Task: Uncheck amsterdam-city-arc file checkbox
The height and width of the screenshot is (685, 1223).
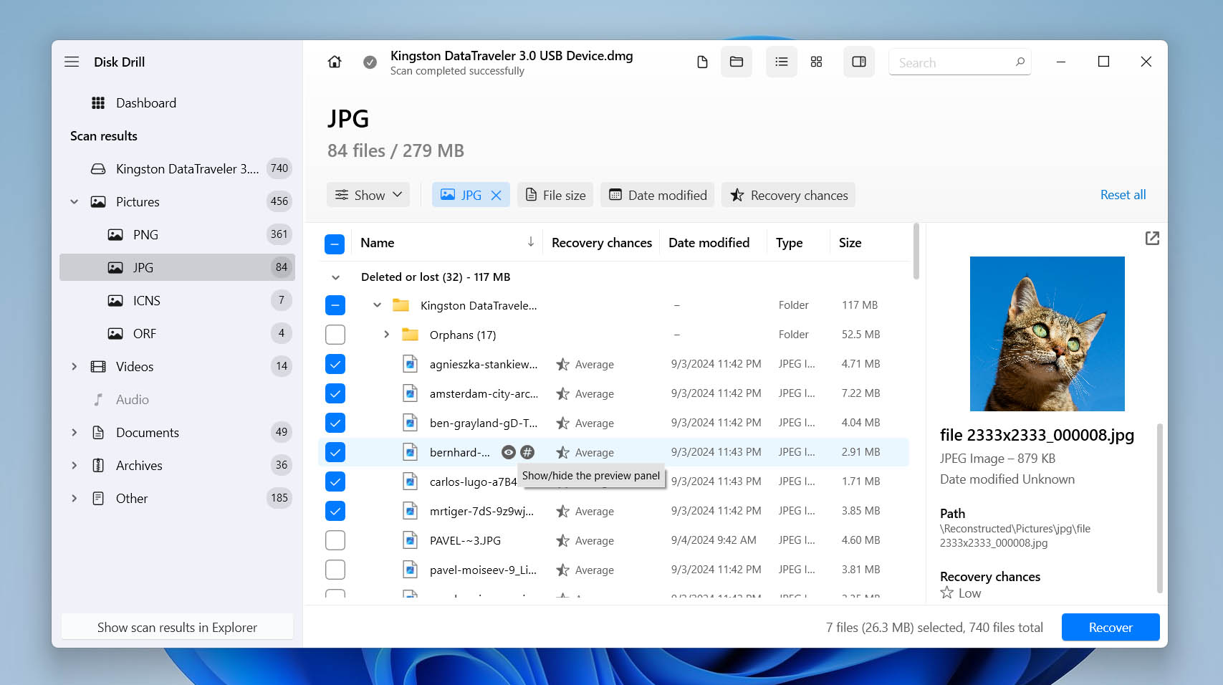Action: (335, 393)
